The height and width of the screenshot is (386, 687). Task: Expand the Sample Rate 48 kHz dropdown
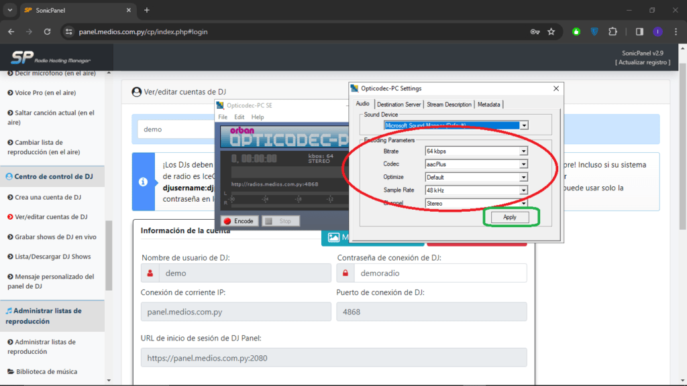523,190
